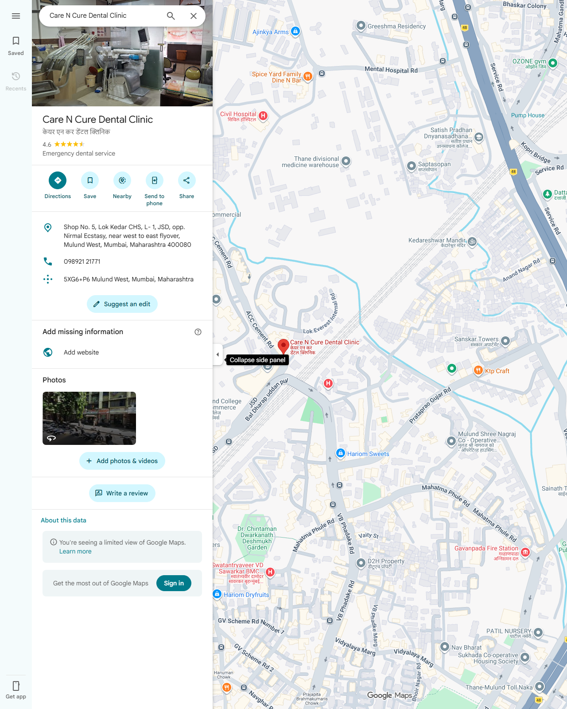
Task: Open the street view photo thumbnail
Action: click(89, 418)
